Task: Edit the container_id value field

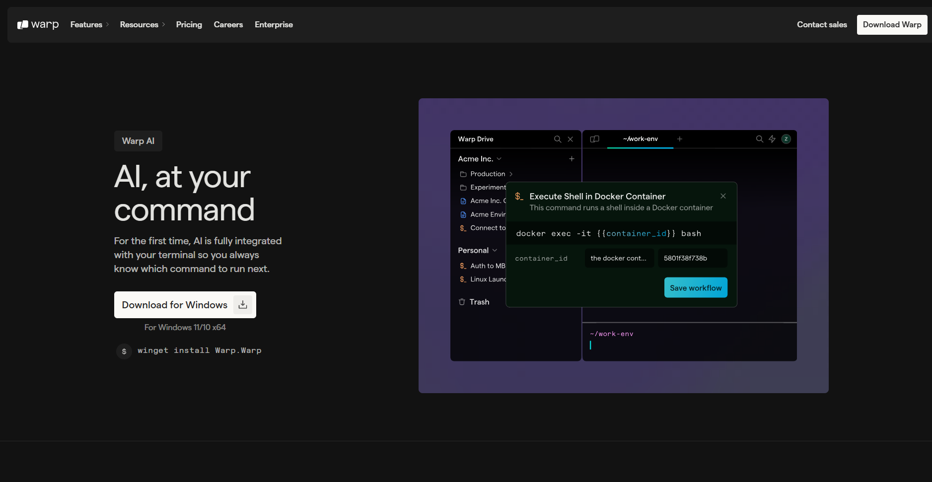Action: 692,258
